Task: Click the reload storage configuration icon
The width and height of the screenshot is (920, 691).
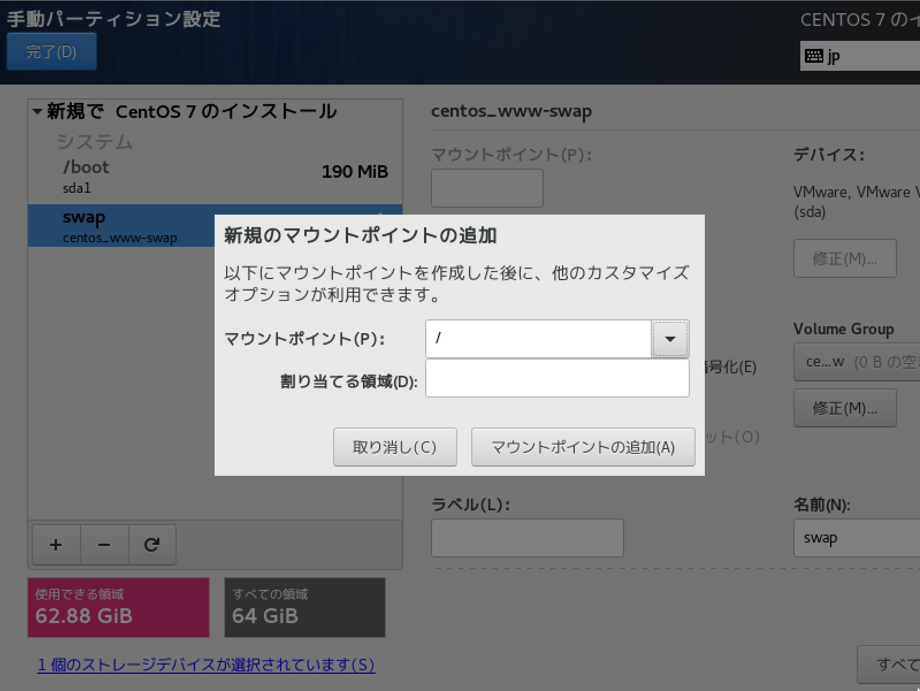Action: 152,545
